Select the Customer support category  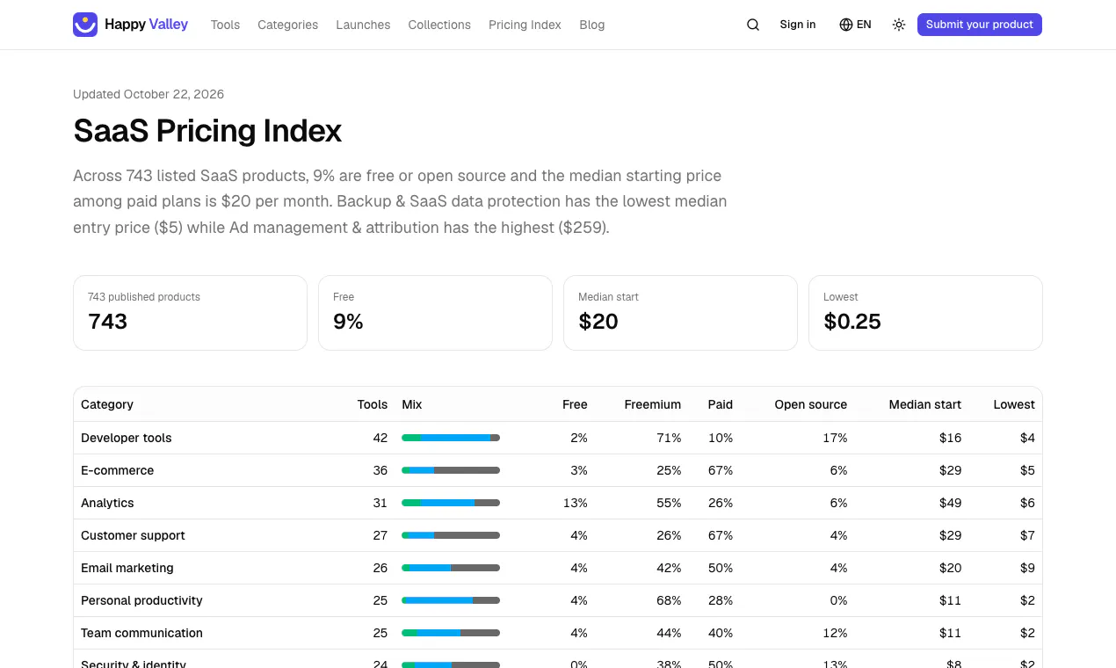(133, 535)
